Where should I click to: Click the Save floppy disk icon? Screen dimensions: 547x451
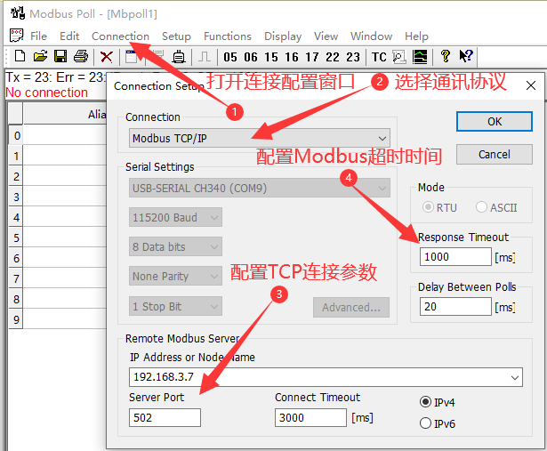pos(60,56)
